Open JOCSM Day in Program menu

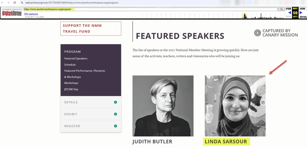(71, 89)
